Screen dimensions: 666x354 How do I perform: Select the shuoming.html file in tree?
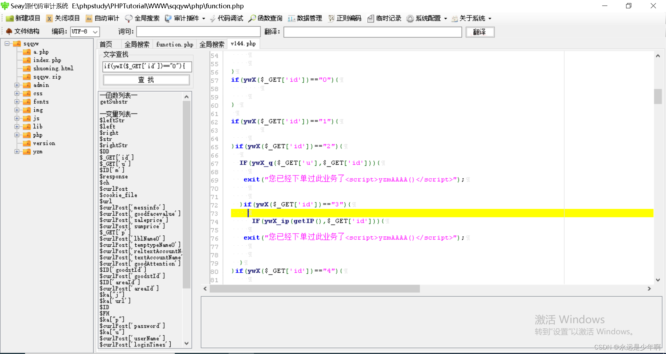point(53,69)
